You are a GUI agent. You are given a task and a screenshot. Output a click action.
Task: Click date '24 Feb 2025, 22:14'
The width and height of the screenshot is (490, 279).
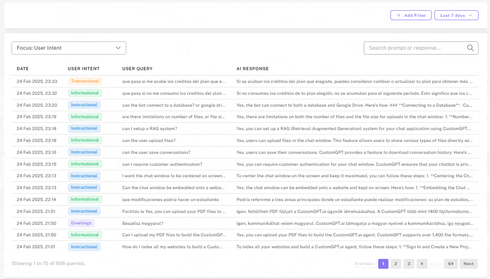[x=36, y=199]
